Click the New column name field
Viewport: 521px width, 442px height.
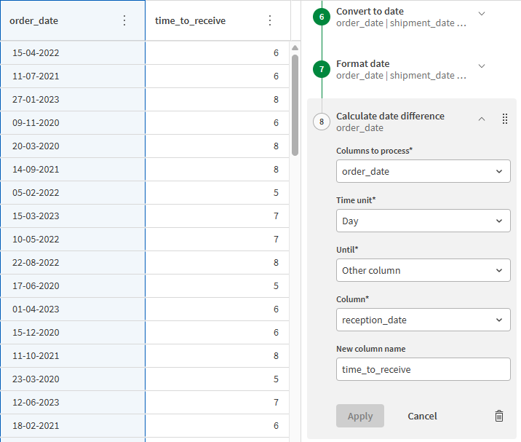tap(423, 369)
